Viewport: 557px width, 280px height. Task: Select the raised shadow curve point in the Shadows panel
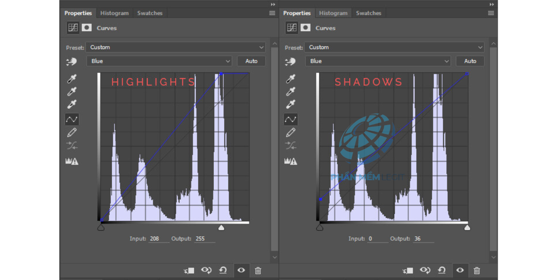pyautogui.click(x=320, y=199)
